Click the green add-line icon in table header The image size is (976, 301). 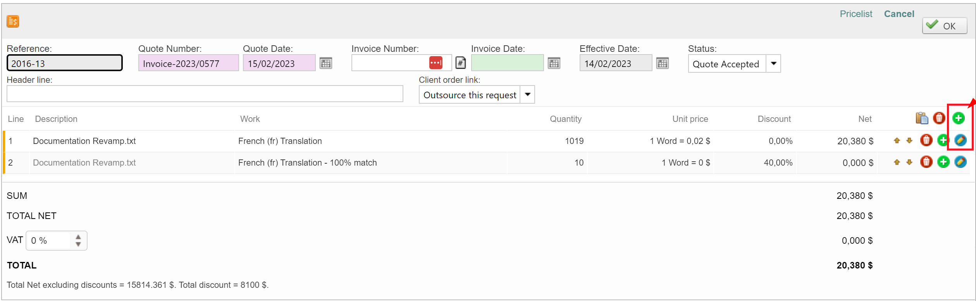[958, 118]
